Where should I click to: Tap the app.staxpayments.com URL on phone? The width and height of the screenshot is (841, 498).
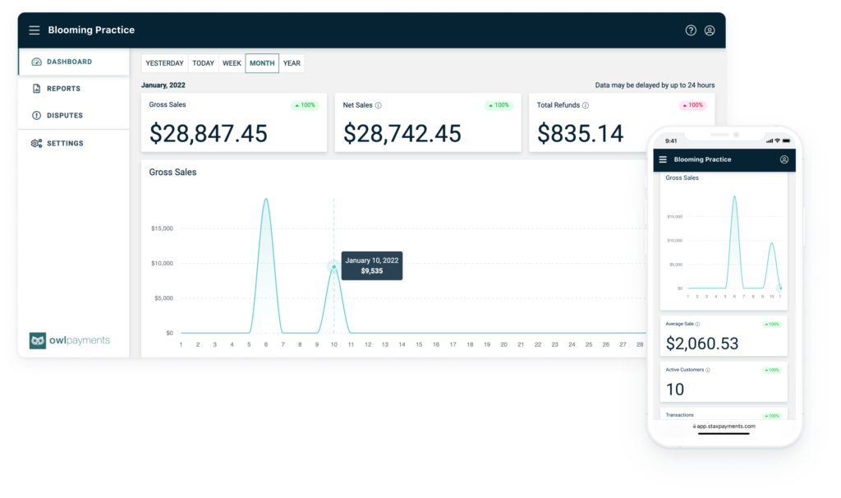pos(724,426)
